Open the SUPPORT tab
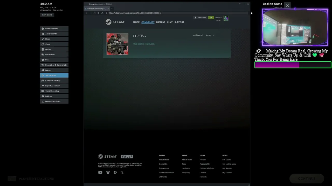The width and height of the screenshot is (332, 186). (x=179, y=22)
